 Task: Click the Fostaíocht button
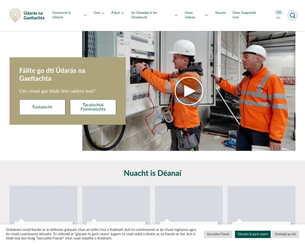42,107
